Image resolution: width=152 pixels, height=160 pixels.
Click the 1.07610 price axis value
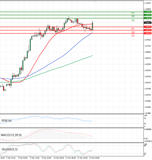coord(148,40)
